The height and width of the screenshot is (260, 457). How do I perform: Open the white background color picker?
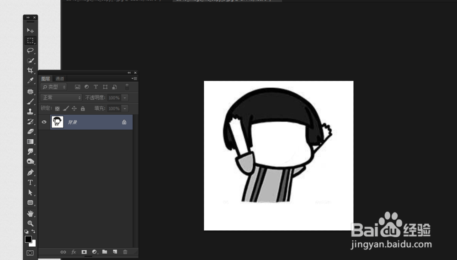34,244
